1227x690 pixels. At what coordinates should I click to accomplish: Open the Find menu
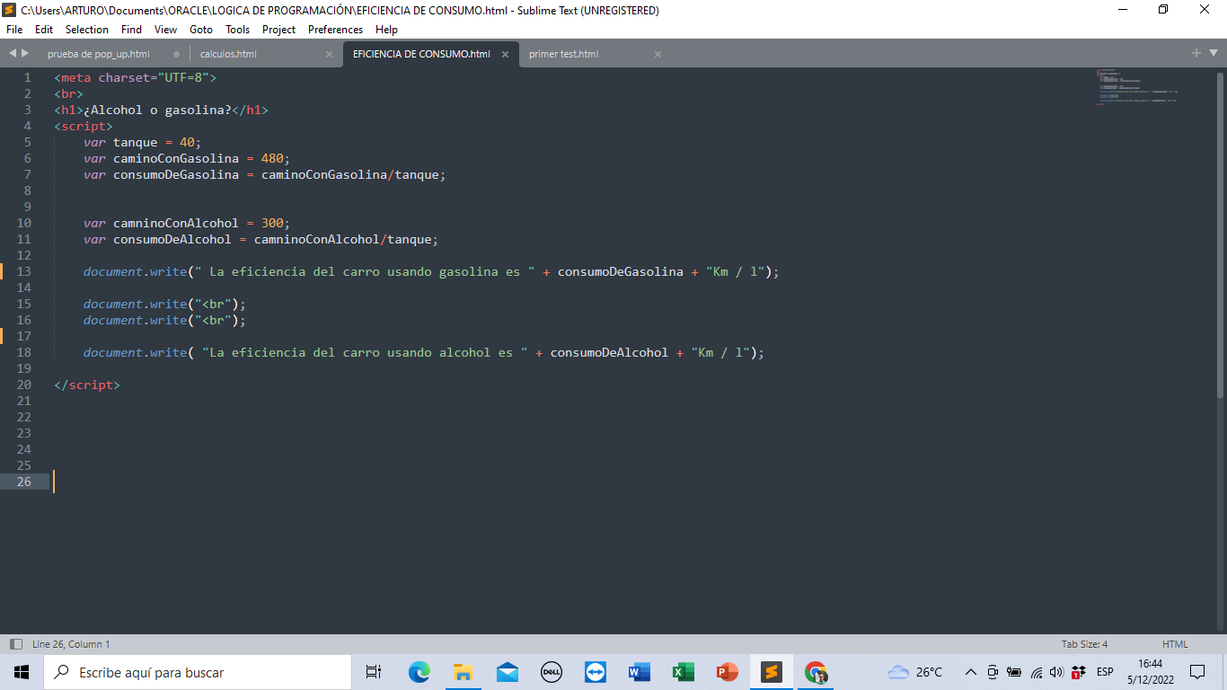click(131, 30)
